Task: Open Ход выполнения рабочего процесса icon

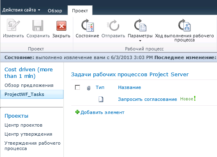Action: click(184, 25)
